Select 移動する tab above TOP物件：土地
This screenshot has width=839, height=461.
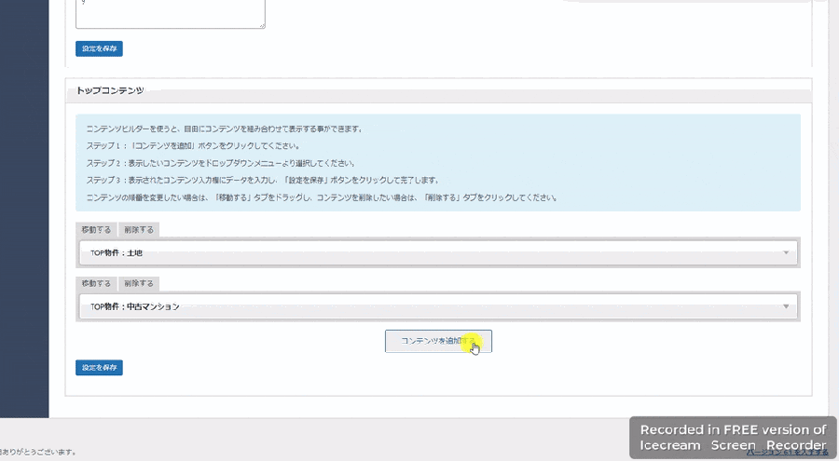(x=96, y=229)
